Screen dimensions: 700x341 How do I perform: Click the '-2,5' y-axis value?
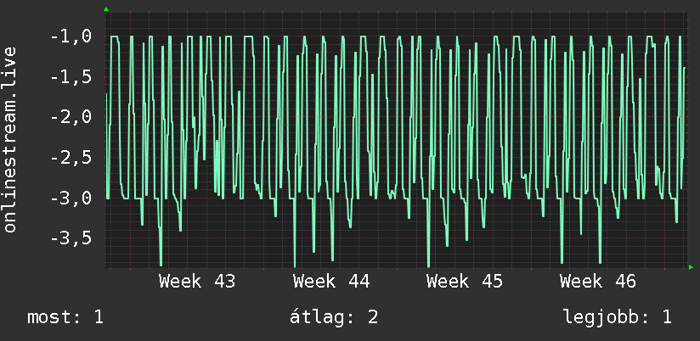(71, 158)
